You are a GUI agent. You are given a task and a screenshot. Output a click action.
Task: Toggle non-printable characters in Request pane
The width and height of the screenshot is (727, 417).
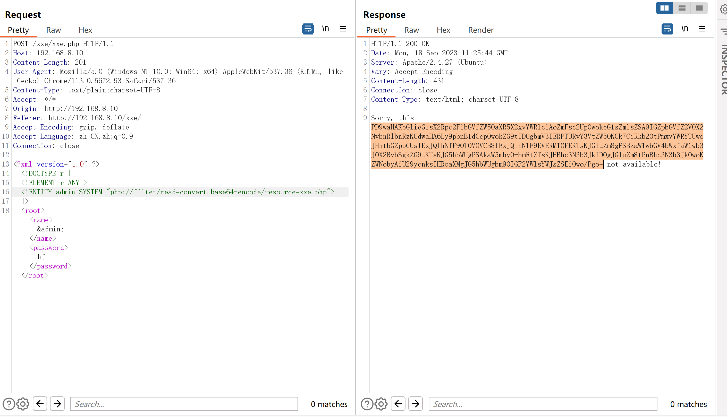click(x=325, y=29)
